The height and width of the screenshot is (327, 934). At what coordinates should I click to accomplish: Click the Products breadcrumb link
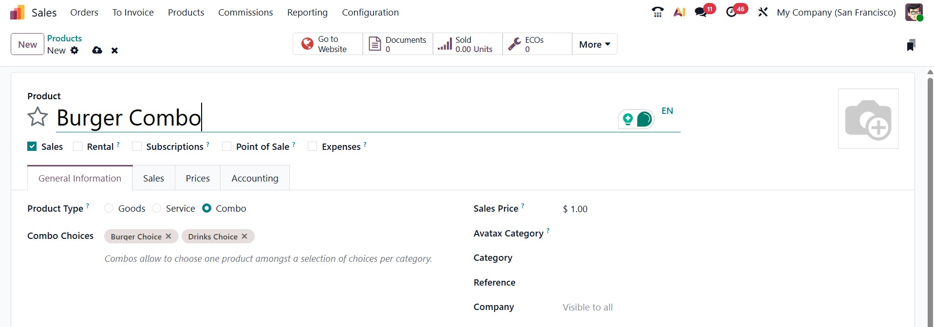(64, 38)
